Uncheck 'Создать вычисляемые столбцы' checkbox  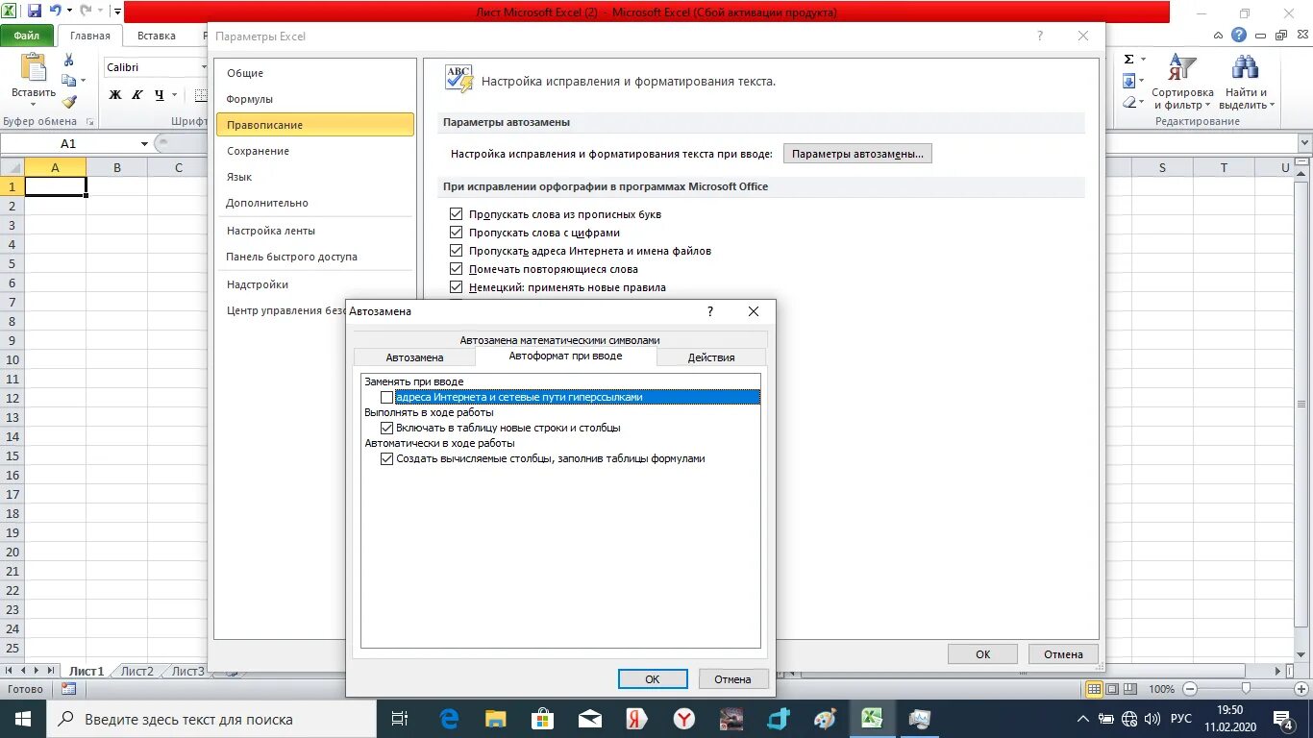387,458
